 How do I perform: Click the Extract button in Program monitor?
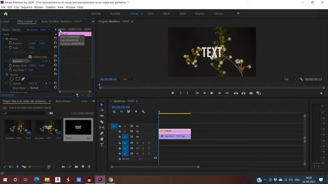(243, 93)
